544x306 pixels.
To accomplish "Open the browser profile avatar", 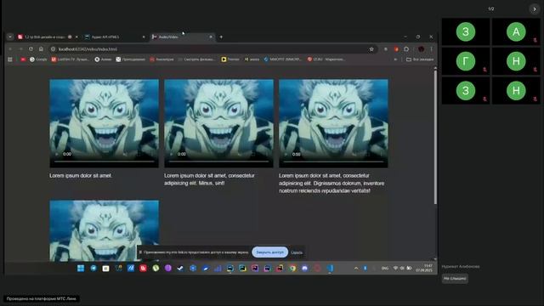I will click(x=421, y=49).
